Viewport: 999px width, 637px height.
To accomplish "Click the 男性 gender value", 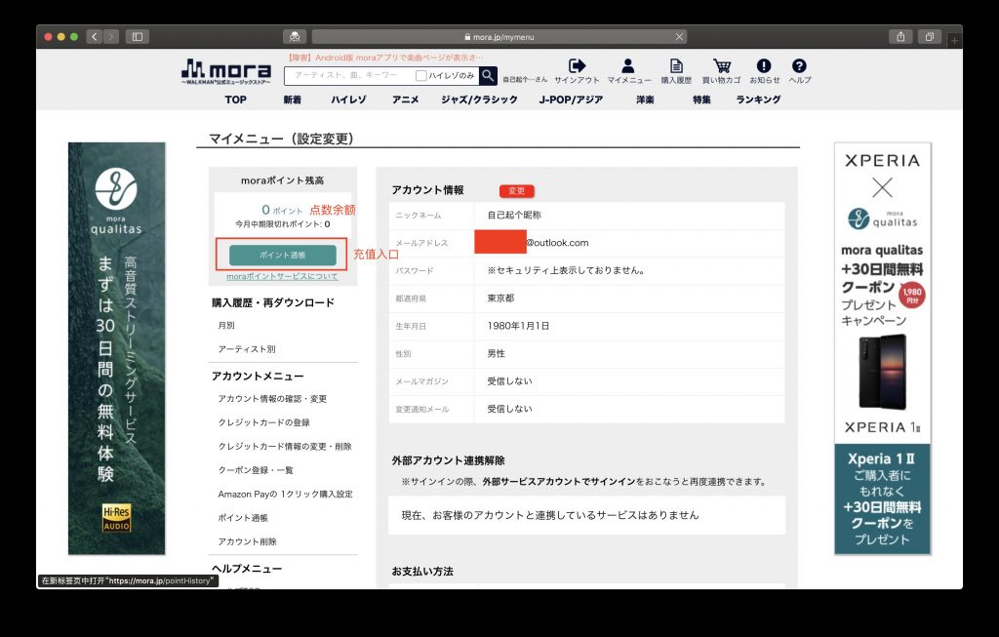I will (x=497, y=353).
